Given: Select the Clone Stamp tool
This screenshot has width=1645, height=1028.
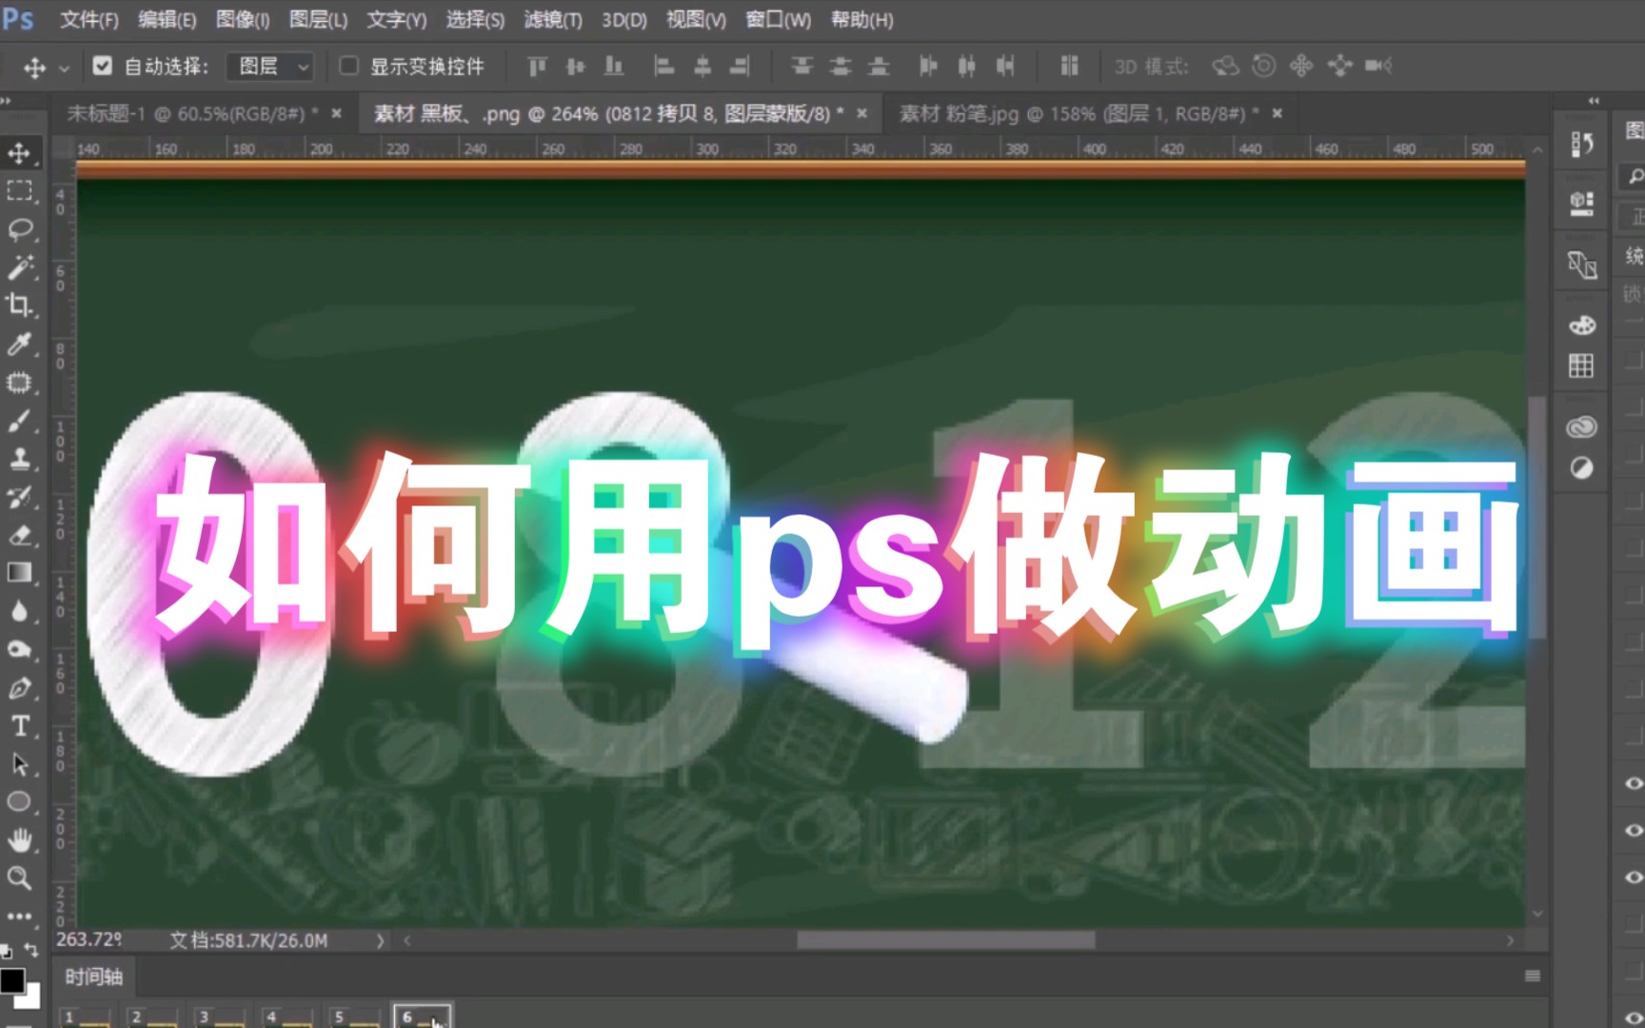Looking at the screenshot, I should [19, 459].
